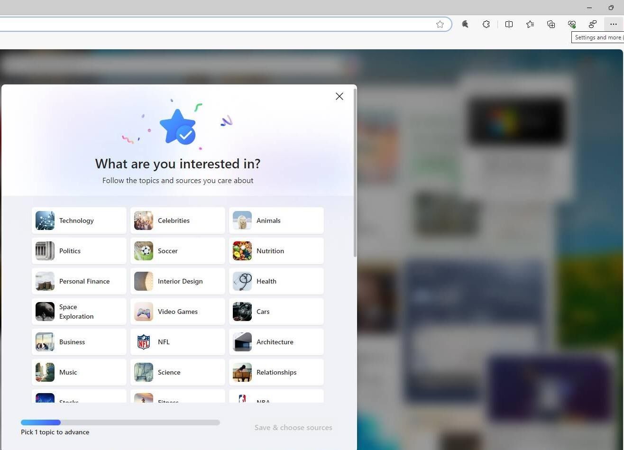This screenshot has height=450, width=624.
Task: Add this page to favorites star
Action: click(440, 24)
